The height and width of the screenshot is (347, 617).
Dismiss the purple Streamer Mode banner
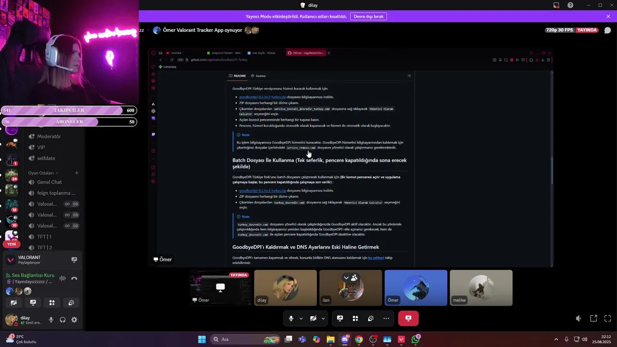click(x=608, y=16)
